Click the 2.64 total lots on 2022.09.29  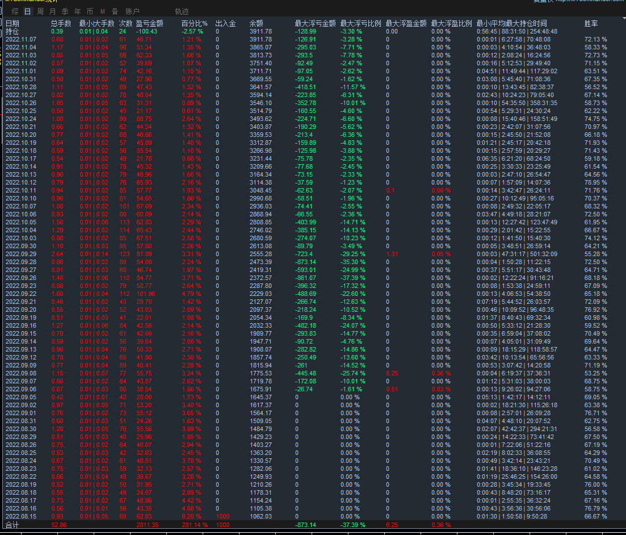pyautogui.click(x=57, y=254)
